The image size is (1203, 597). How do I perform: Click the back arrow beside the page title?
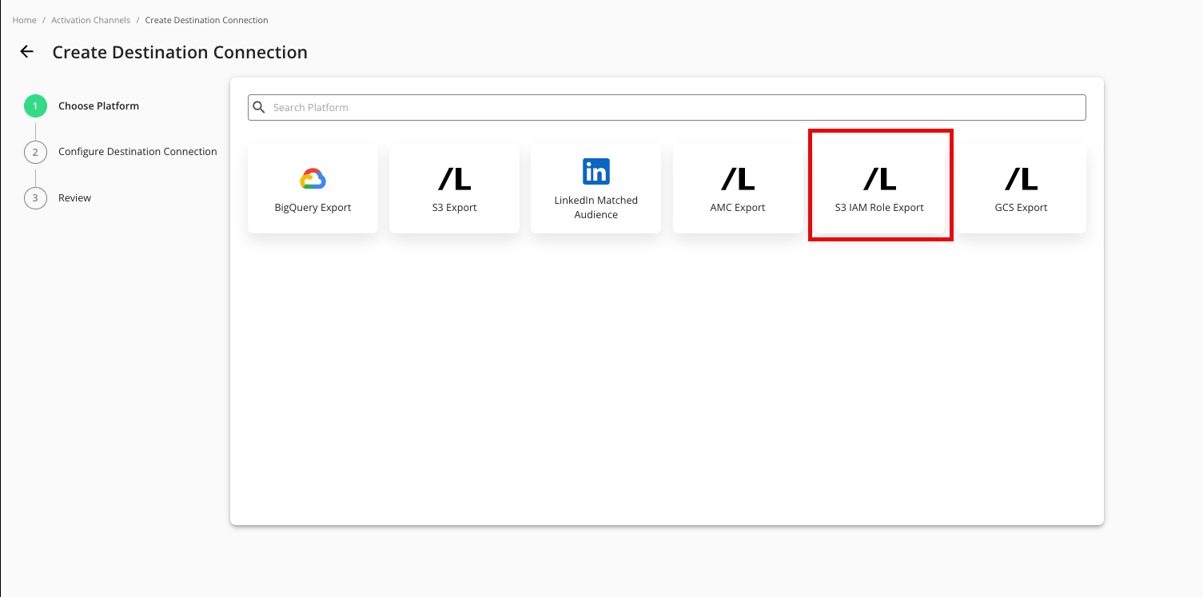[27, 52]
